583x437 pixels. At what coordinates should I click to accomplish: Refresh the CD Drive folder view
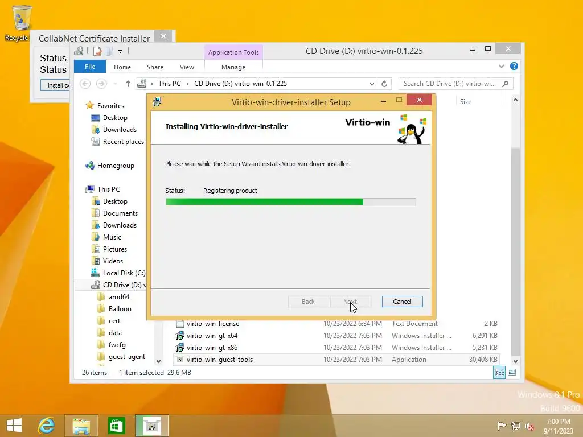click(x=384, y=84)
